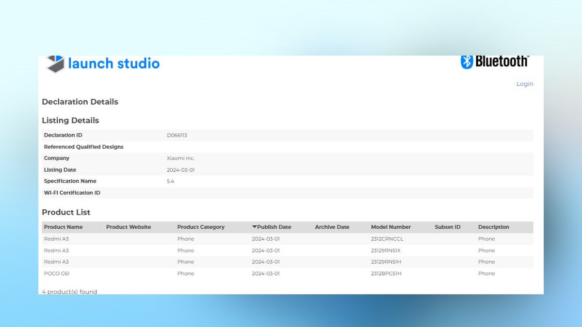
Task: Click the Listing Date label
Action: [60, 170]
